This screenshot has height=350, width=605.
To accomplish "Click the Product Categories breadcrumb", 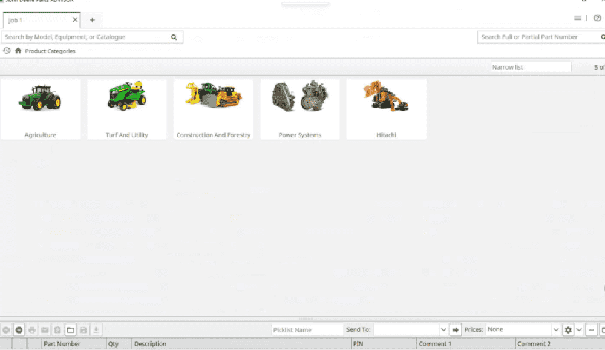I will (x=50, y=51).
